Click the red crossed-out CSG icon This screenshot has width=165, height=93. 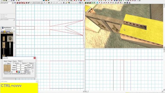coord(27,3)
